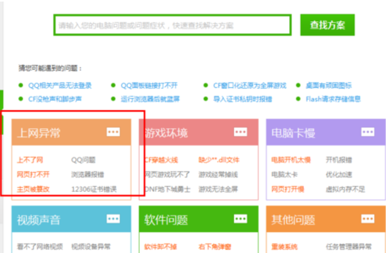Choose the 网页打不开 fix entry
Viewport: 386px width, 253px height.
point(32,174)
